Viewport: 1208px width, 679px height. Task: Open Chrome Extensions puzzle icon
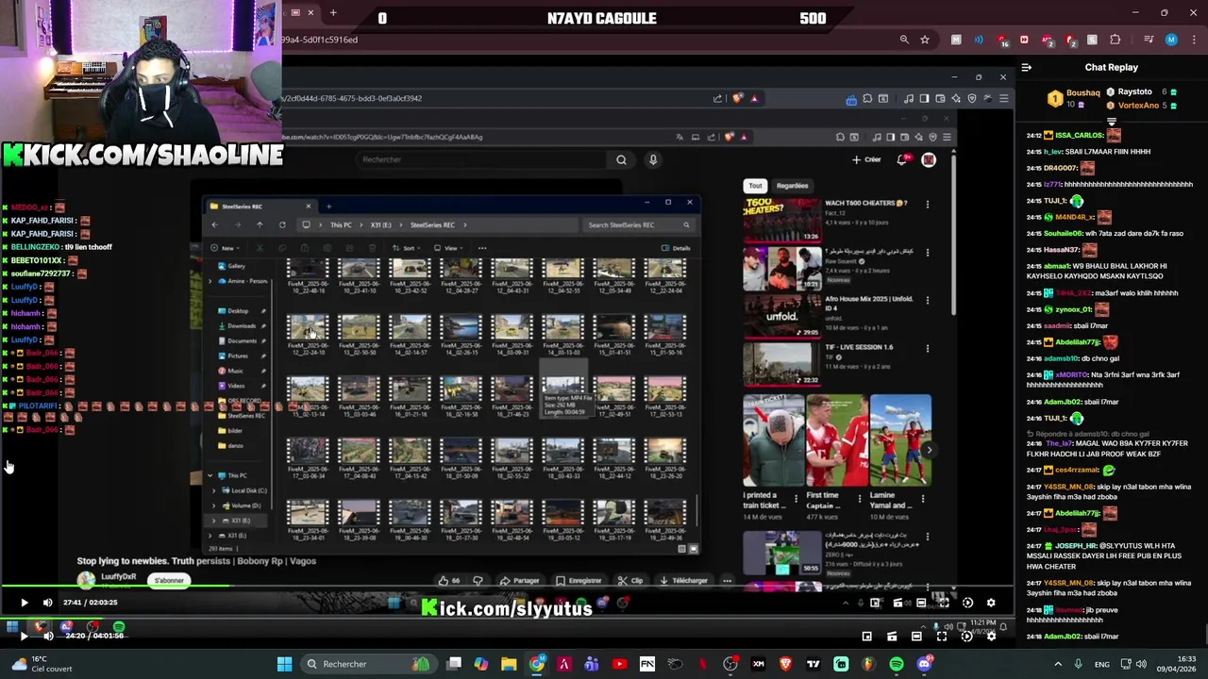click(x=1115, y=40)
